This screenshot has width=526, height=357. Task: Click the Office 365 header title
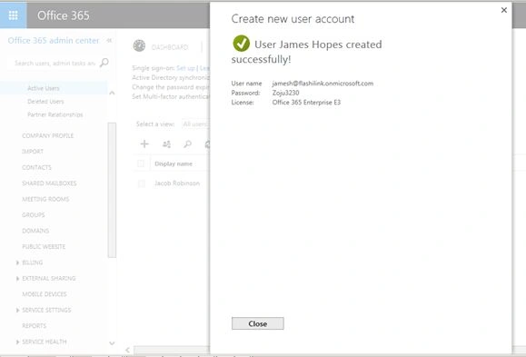coord(64,15)
